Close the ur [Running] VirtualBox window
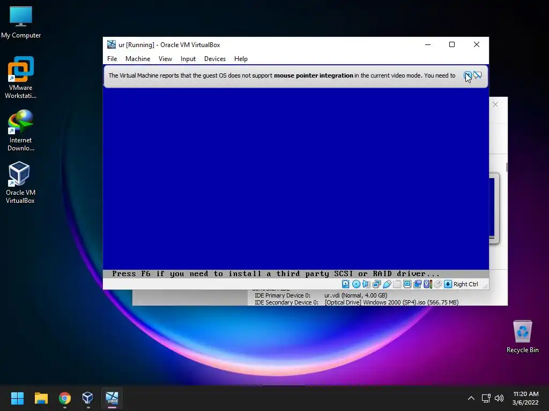Screen dimensions: 549x411 (477, 44)
